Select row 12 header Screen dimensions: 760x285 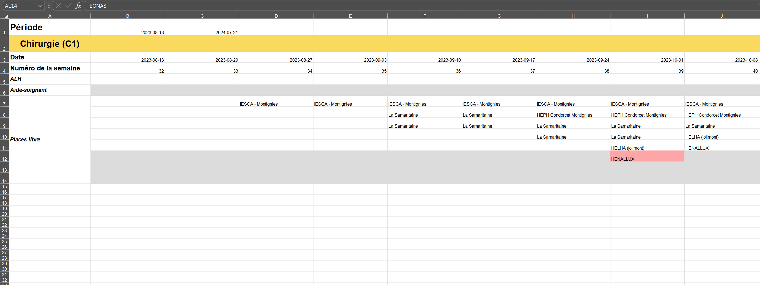tap(4, 156)
